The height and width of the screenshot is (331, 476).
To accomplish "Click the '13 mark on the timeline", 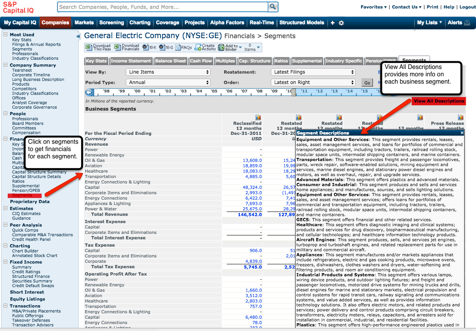I will click(334, 91).
